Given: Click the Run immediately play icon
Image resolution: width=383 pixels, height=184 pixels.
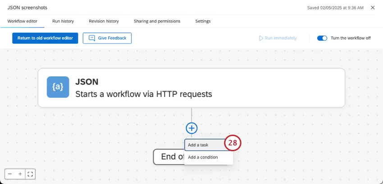Looking at the screenshot, I should click(x=261, y=38).
